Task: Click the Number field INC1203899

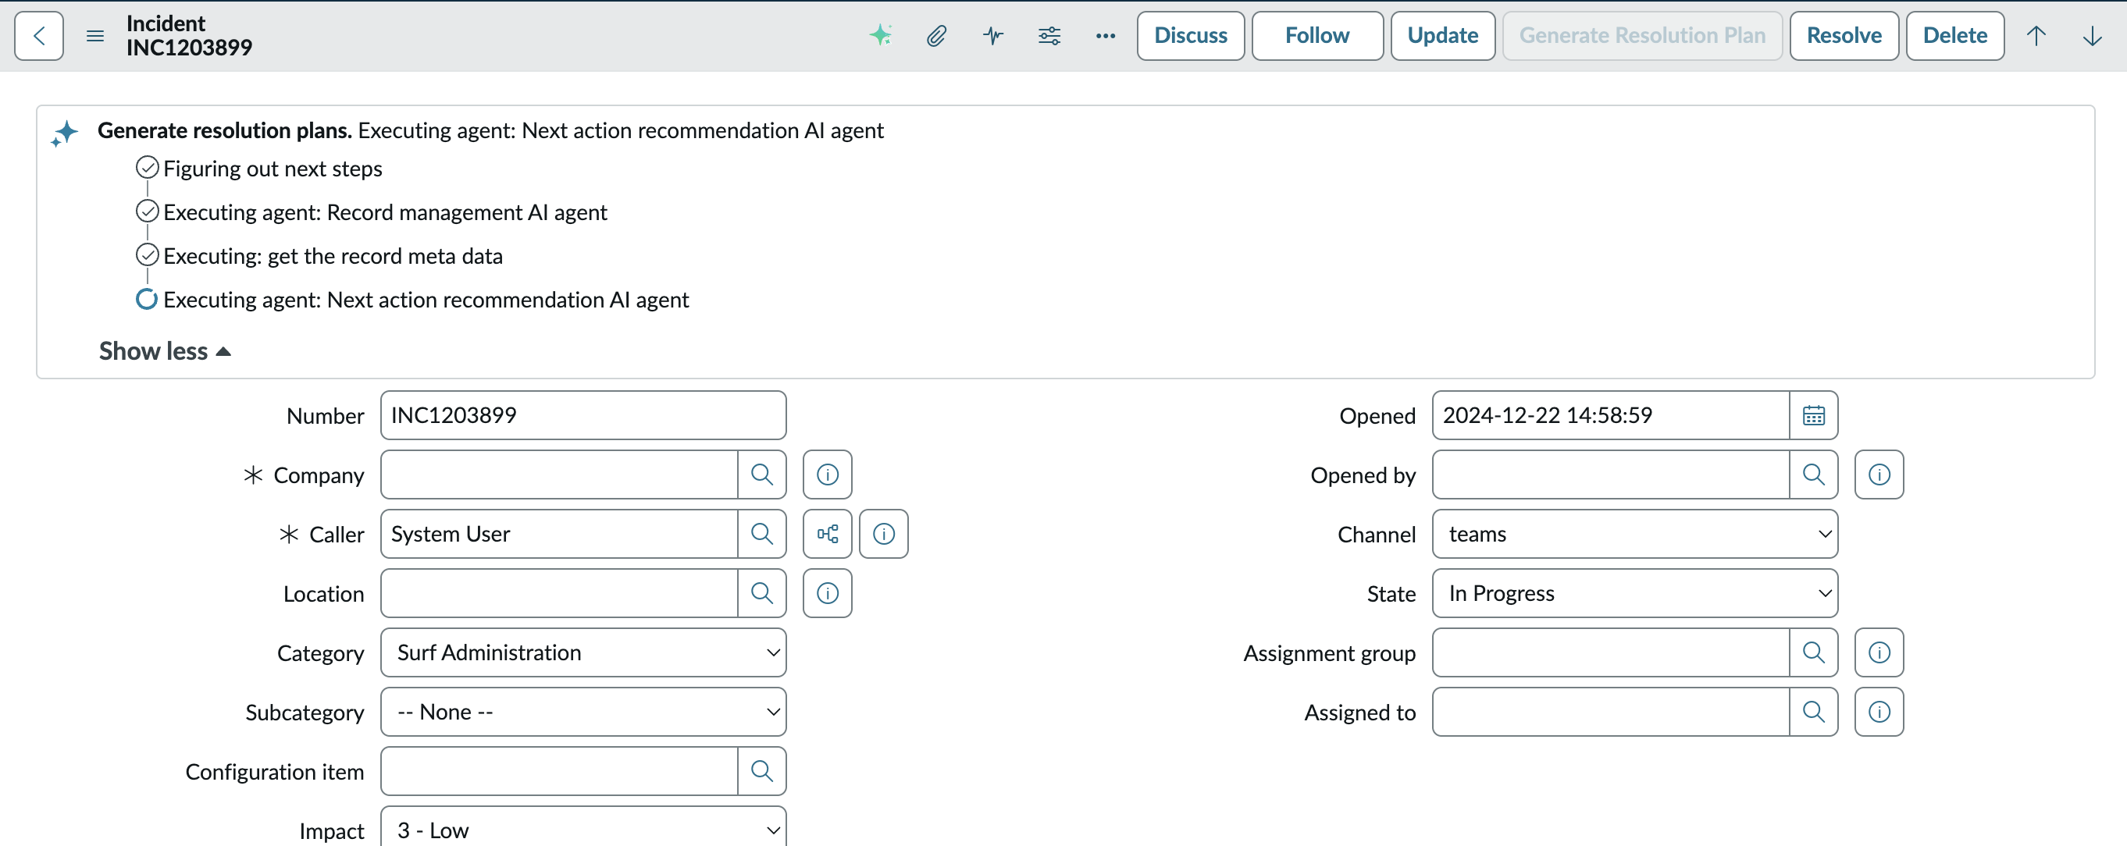Action: 583,415
